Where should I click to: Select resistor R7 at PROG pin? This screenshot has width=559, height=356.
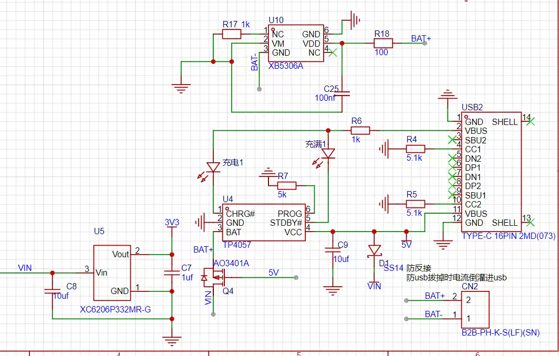click(x=287, y=185)
